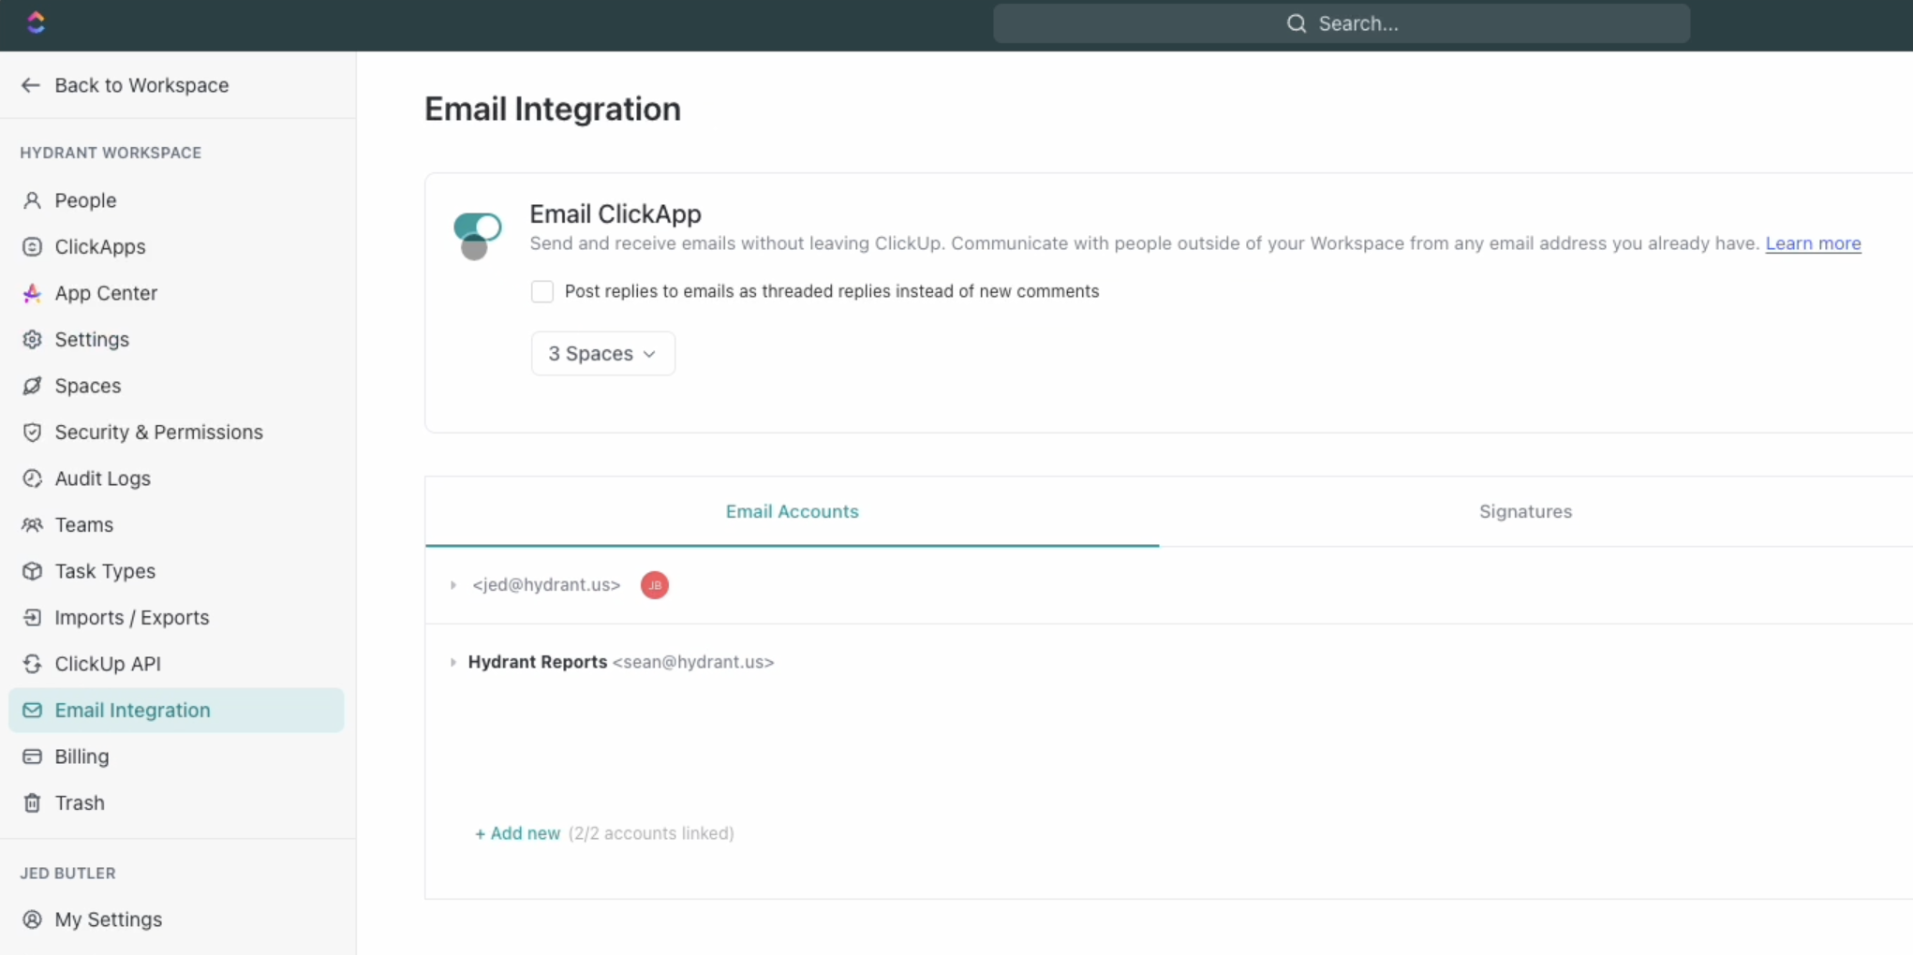The image size is (1913, 955).
Task: Expand the jed@hydrant.us account row
Action: [453, 585]
